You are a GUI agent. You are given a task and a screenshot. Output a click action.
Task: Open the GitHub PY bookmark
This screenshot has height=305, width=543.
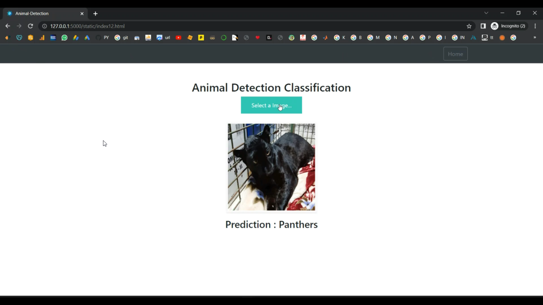point(102,38)
